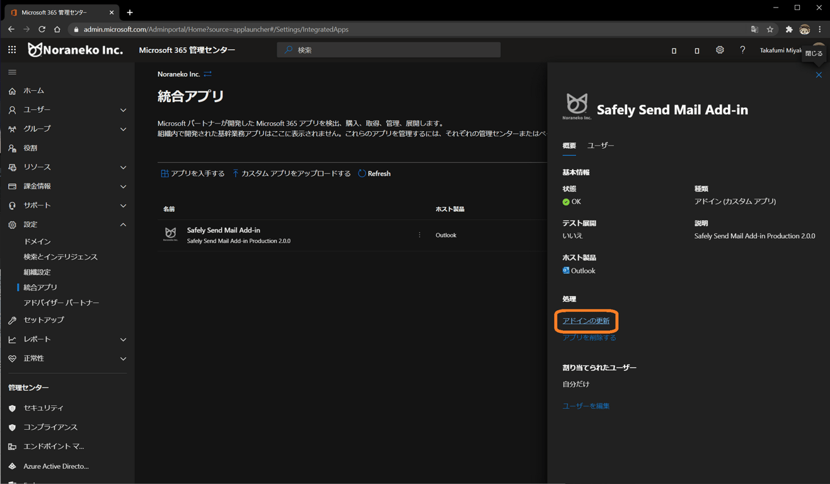830x484 pixels.
Task: Click the 検索 search box
Action: [389, 50]
